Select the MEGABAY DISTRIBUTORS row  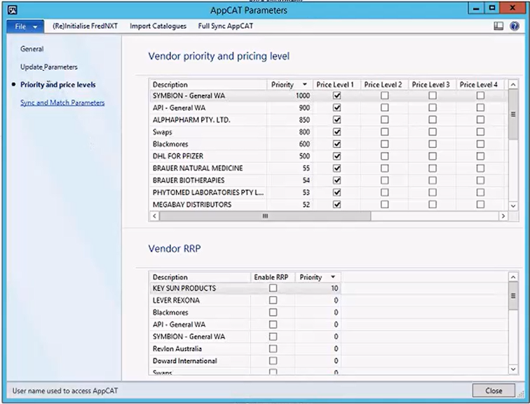point(328,205)
